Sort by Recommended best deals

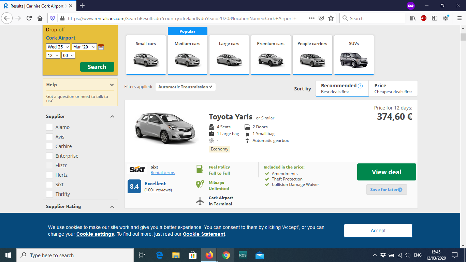(x=342, y=88)
